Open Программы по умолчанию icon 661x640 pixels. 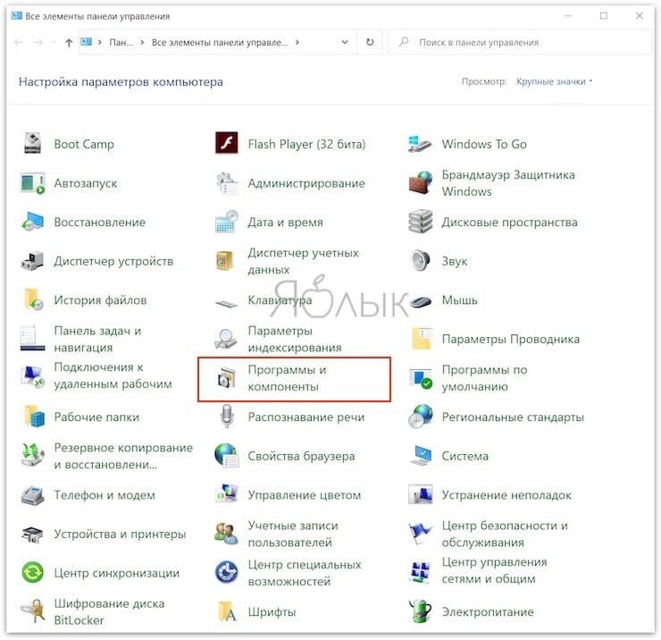tap(421, 378)
